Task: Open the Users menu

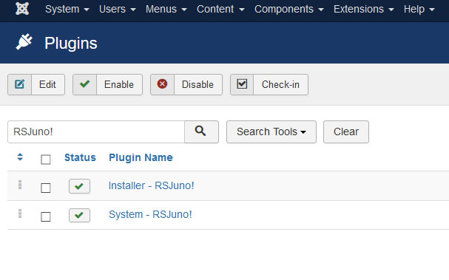Action: [x=117, y=9]
